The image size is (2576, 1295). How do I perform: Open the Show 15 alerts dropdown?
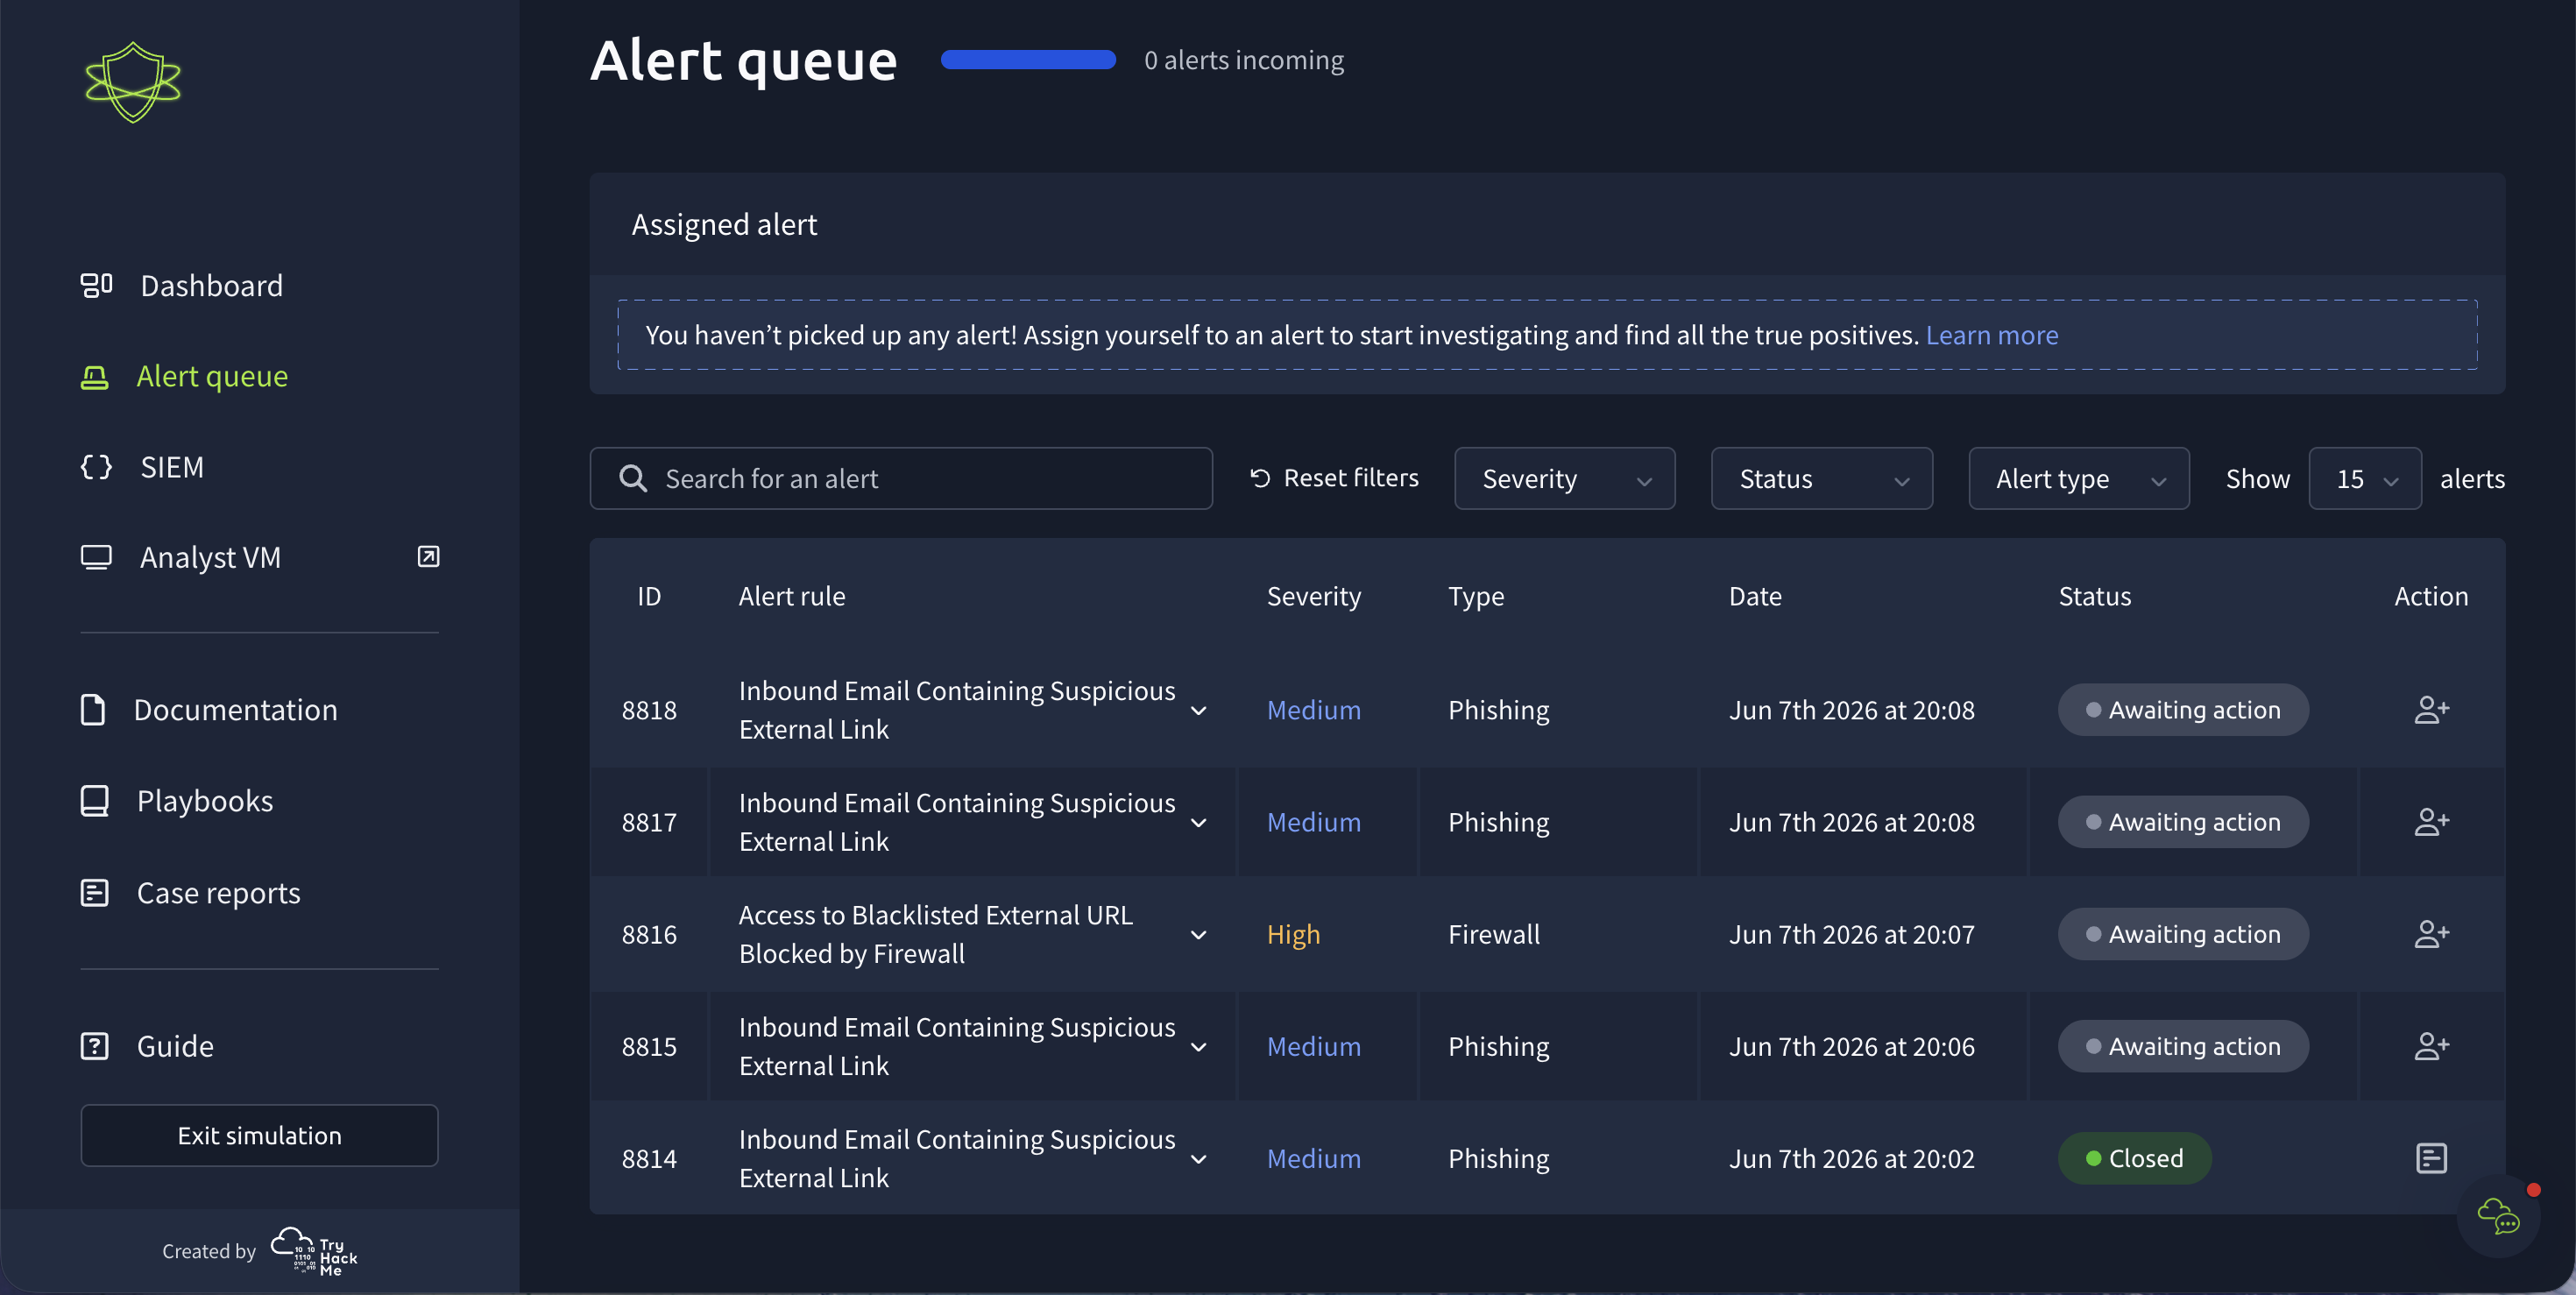[2364, 478]
